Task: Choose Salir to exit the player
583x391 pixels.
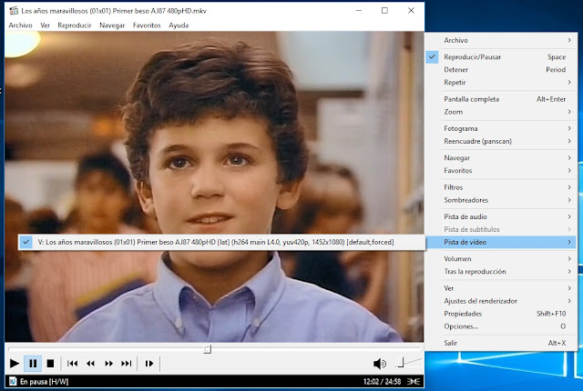Action: coord(501,343)
